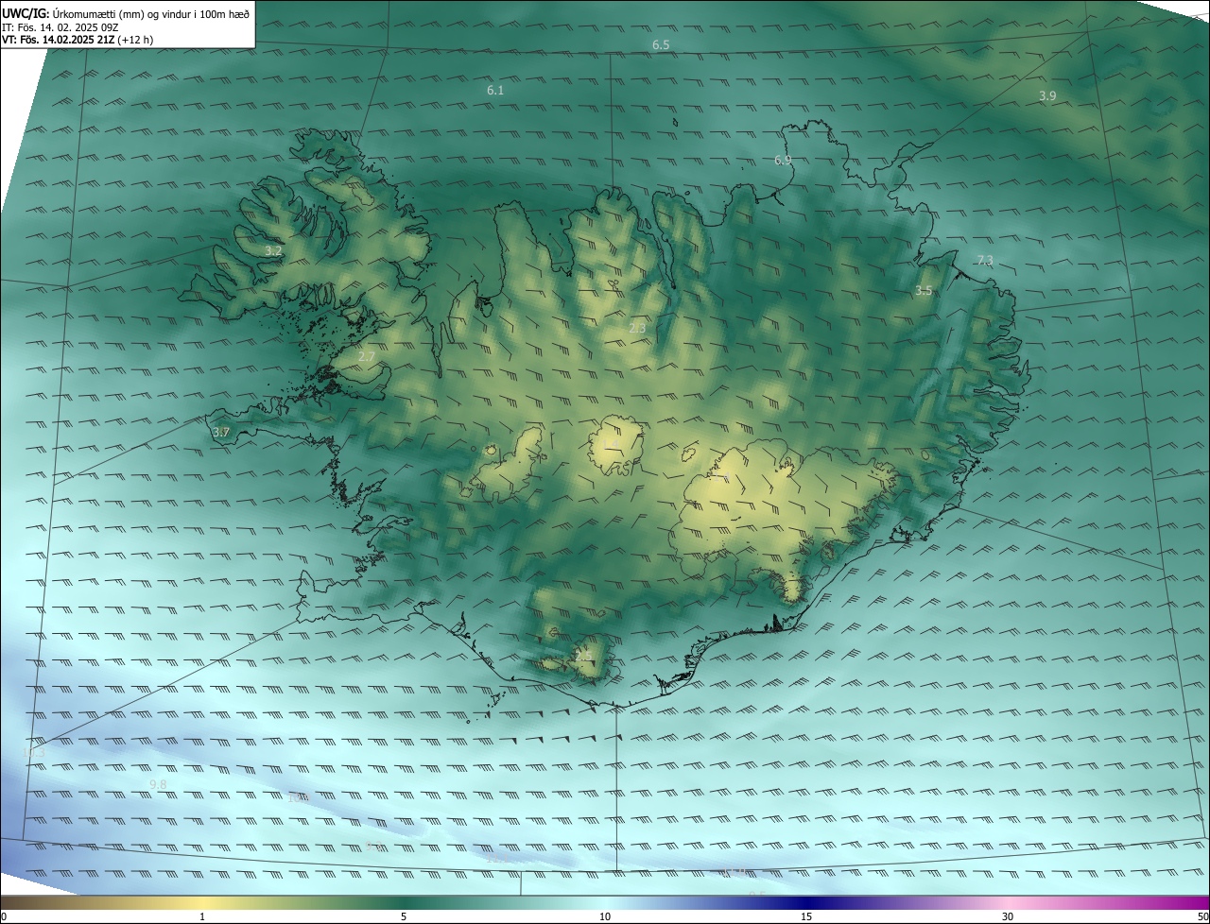The width and height of the screenshot is (1210, 924).
Task: Click the 2.5 value on the southern glacier
Action: (x=583, y=654)
